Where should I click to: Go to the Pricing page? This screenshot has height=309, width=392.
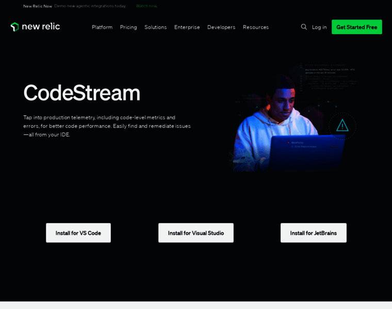click(128, 27)
